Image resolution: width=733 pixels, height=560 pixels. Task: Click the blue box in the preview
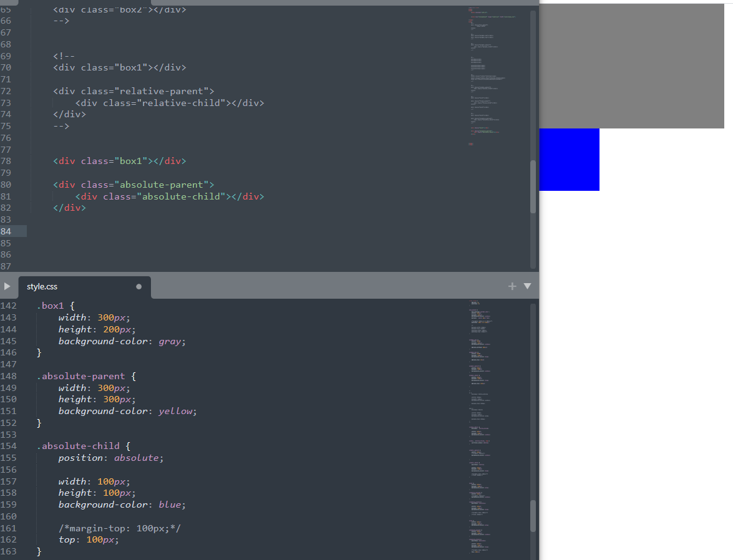[x=569, y=160]
